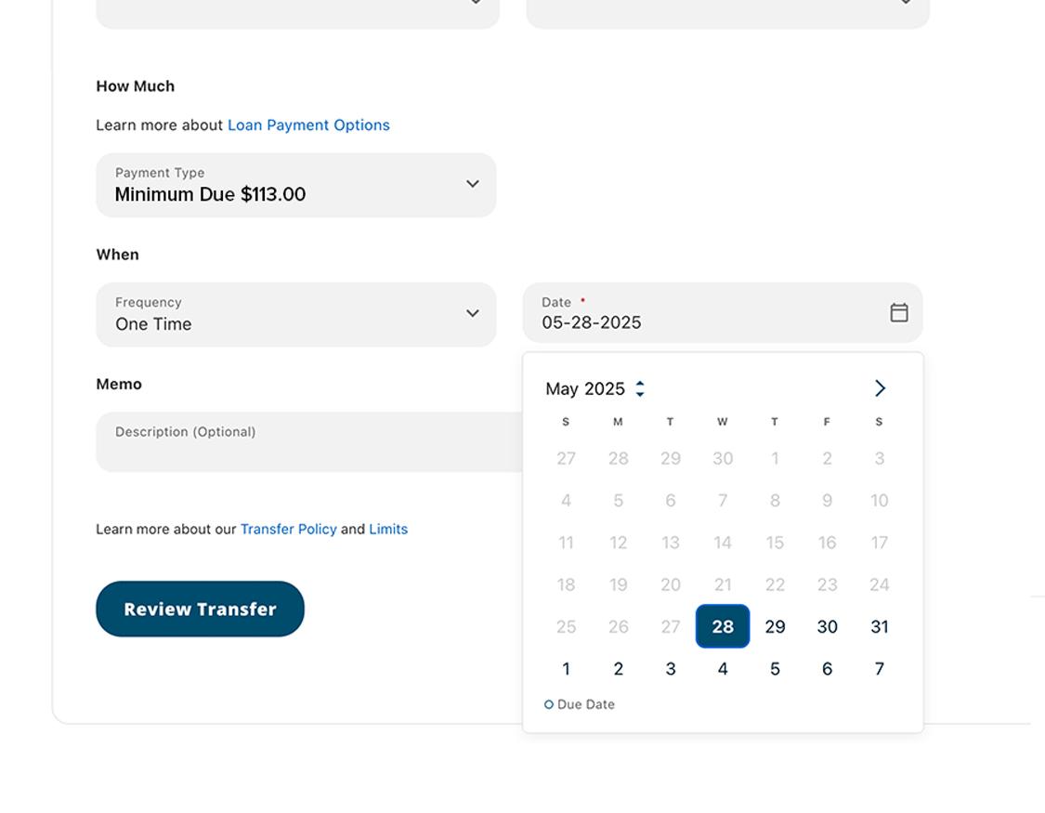Pick May 31 in the calendar

point(879,627)
